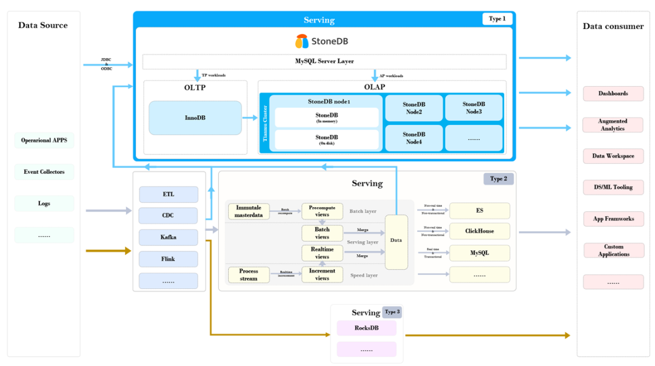Viewport: 655px width, 366px height.
Task: Click the ellipsis box below RocksDB
Action: [366, 349]
